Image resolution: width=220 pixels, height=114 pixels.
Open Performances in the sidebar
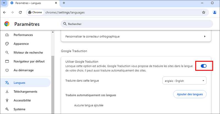click(25, 35)
